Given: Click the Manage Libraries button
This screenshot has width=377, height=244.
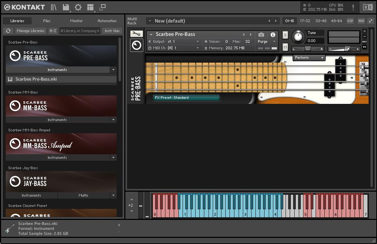Looking at the screenshot, I should tap(30, 31).
